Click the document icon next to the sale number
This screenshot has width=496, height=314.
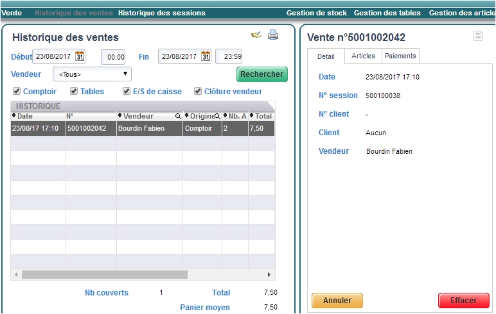click(477, 37)
